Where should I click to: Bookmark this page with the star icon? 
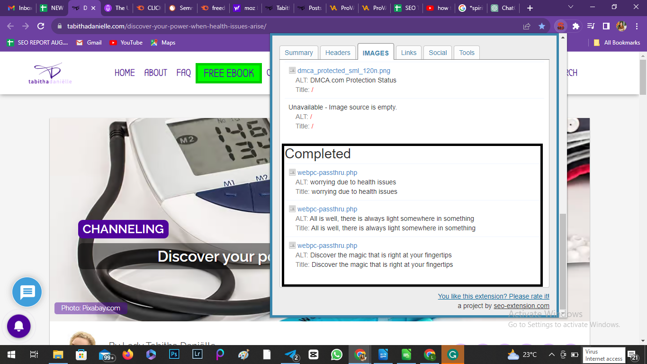point(542,27)
